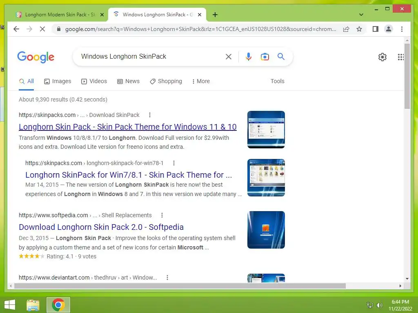Click the scroll left arrow
418x313 pixels.
point(11,286)
